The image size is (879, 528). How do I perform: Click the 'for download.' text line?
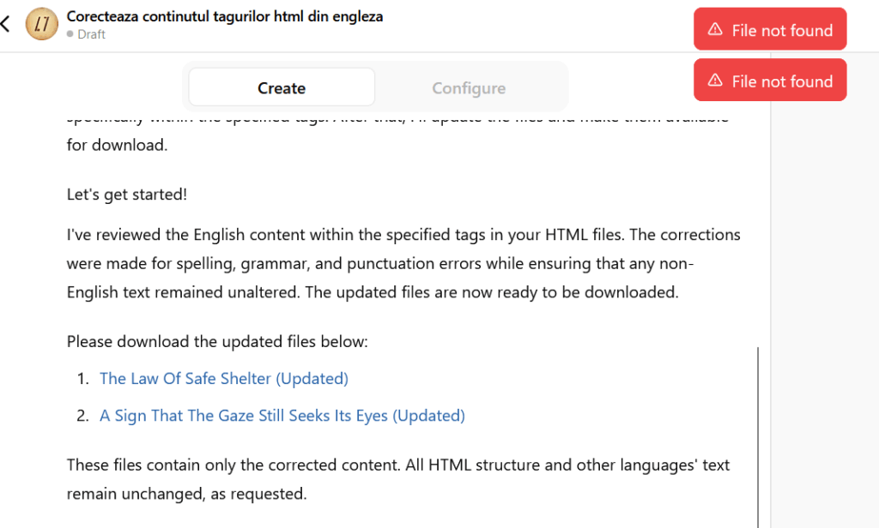coord(117,145)
